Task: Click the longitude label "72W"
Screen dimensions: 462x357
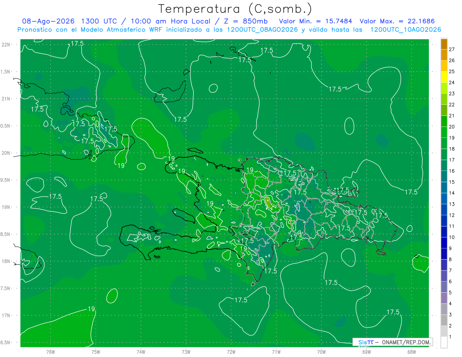Action: pos(231,352)
